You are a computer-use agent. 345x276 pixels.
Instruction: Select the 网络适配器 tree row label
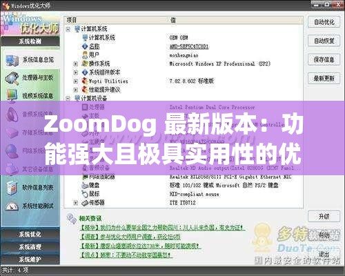pyautogui.click(x=102, y=177)
